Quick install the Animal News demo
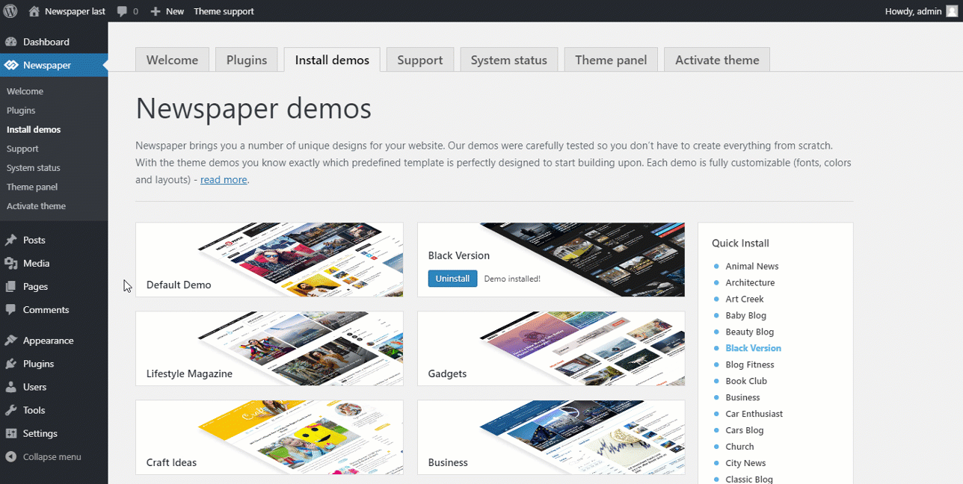Image resolution: width=963 pixels, height=484 pixels. click(751, 266)
